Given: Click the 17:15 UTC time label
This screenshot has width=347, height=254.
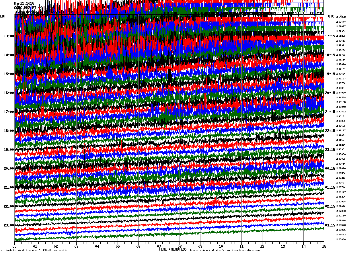Looking at the screenshot, I should (330, 36).
